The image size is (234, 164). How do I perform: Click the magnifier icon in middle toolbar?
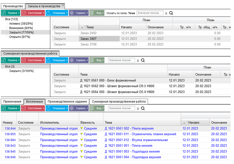(143, 60)
